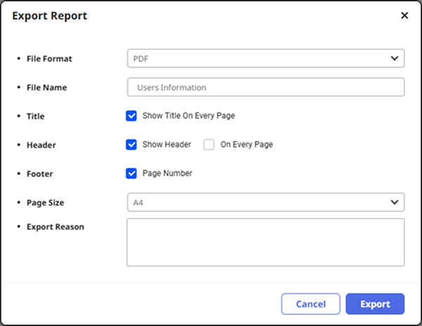422x326 pixels.
Task: Enable the header On Every Page checkbox
Action: click(209, 145)
